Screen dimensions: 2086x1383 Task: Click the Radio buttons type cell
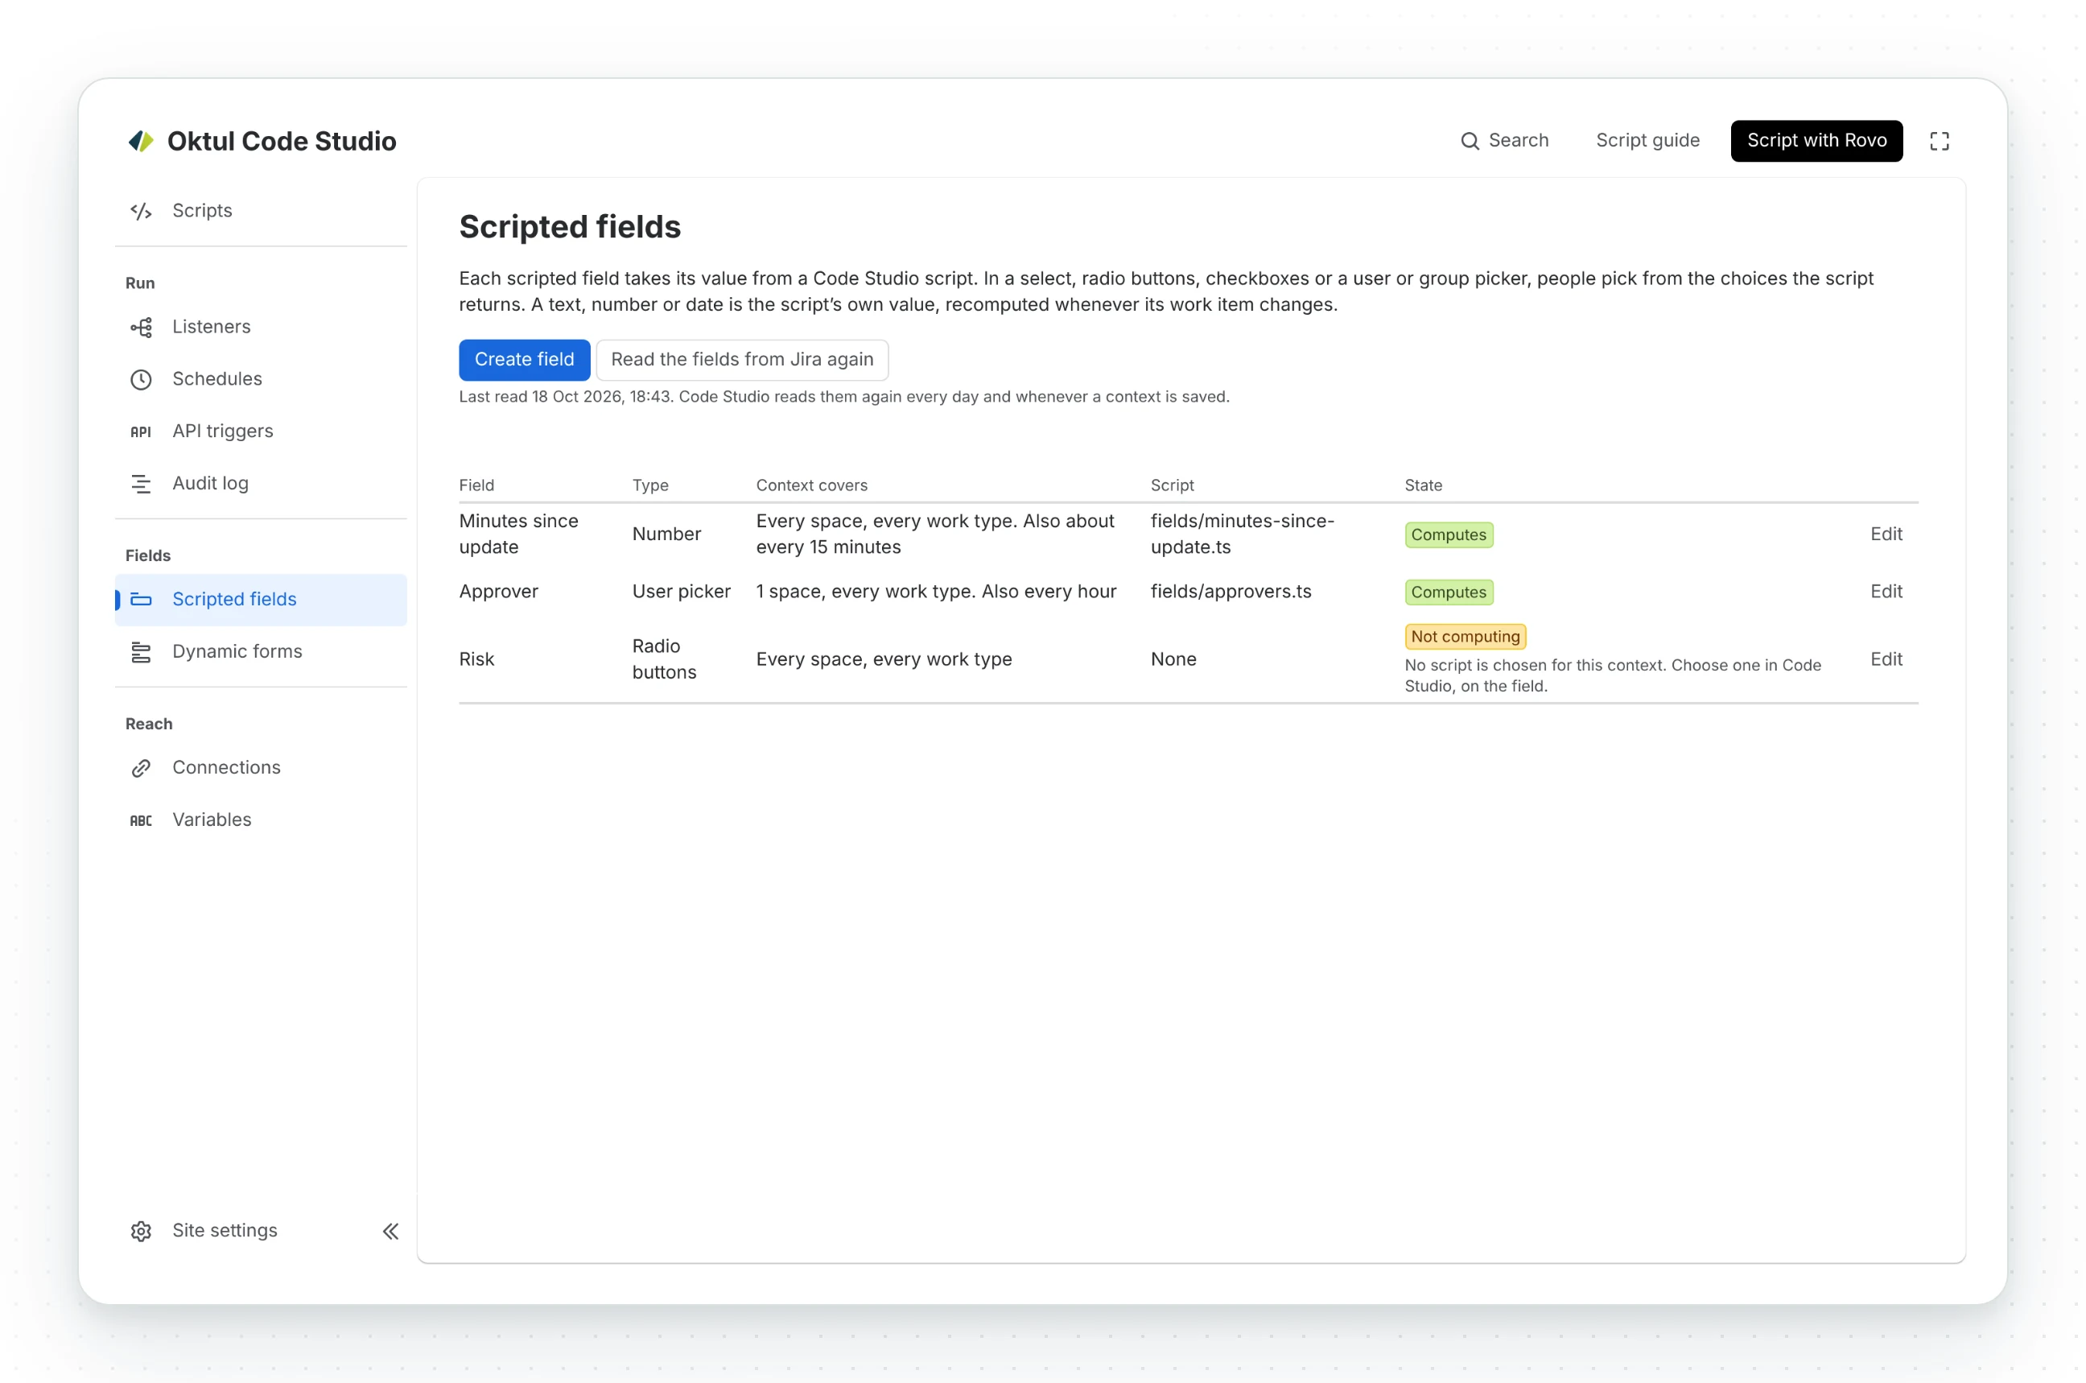(665, 660)
